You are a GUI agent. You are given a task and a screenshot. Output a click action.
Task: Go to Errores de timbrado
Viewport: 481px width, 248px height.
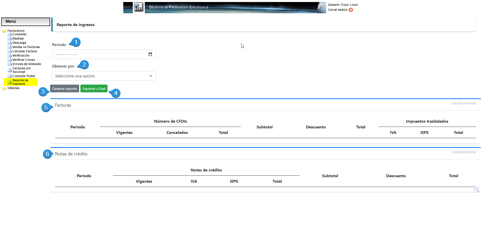(x=27, y=64)
